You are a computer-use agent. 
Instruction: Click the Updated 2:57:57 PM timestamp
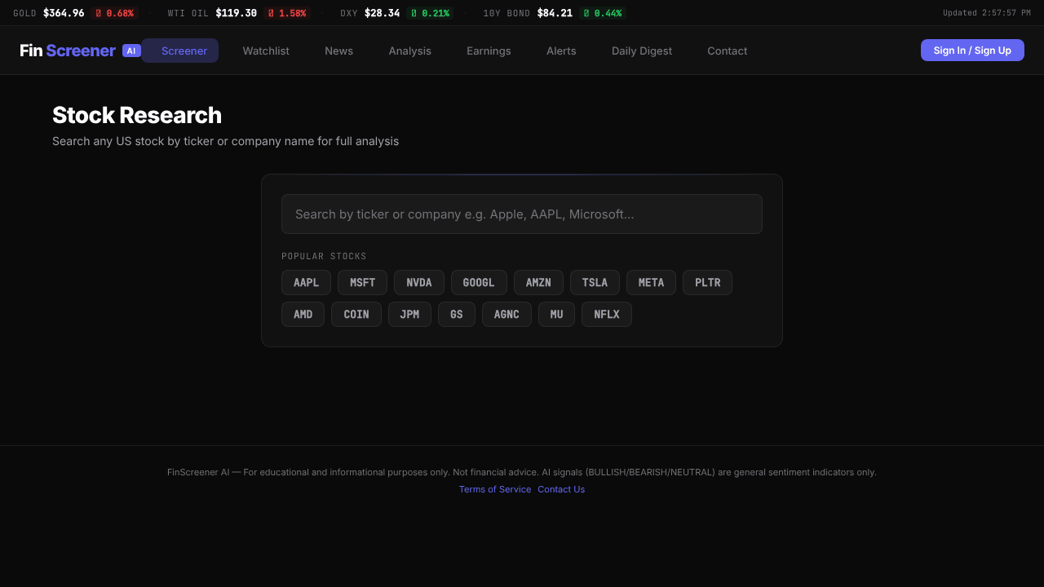(x=987, y=13)
